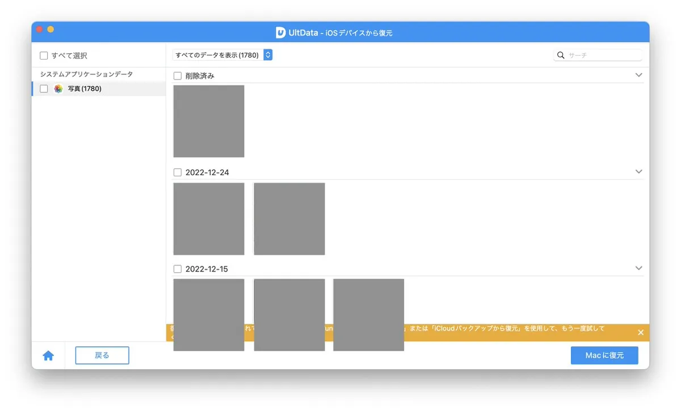Image resolution: width=681 pixels, height=411 pixels.
Task: Select the third thumbnail under 2022-12-15
Action: point(369,315)
